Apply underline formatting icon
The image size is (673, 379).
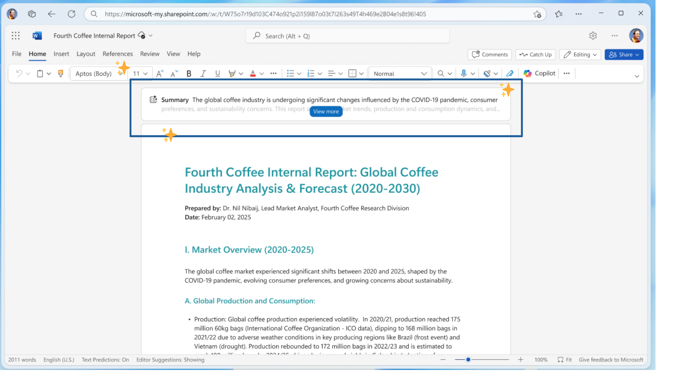click(x=217, y=74)
